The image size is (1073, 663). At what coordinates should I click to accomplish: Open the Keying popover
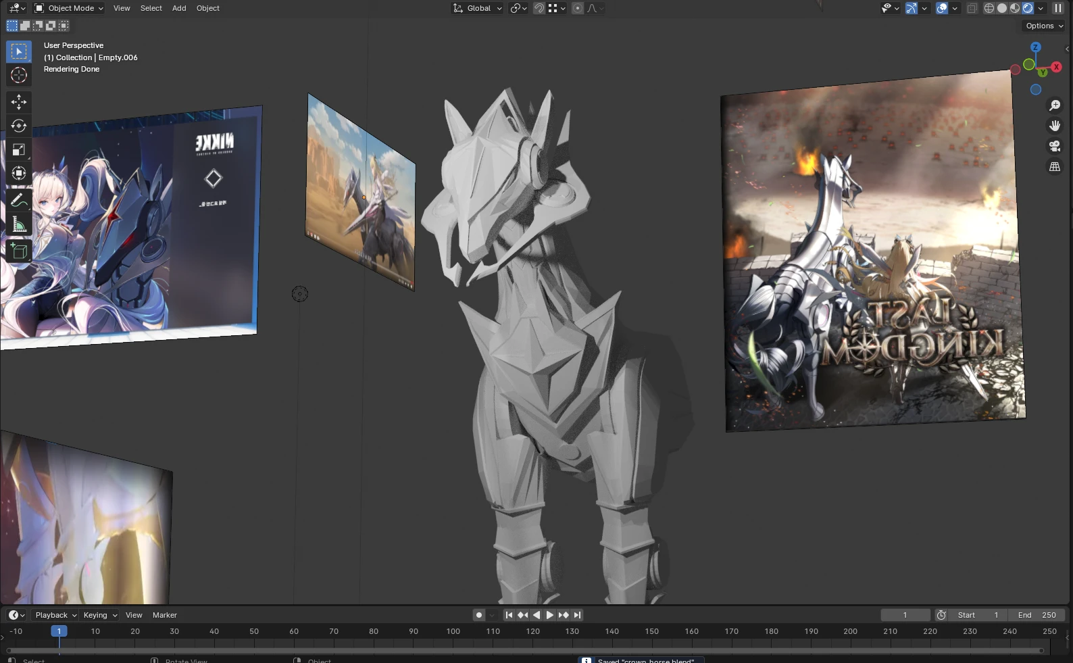100,615
